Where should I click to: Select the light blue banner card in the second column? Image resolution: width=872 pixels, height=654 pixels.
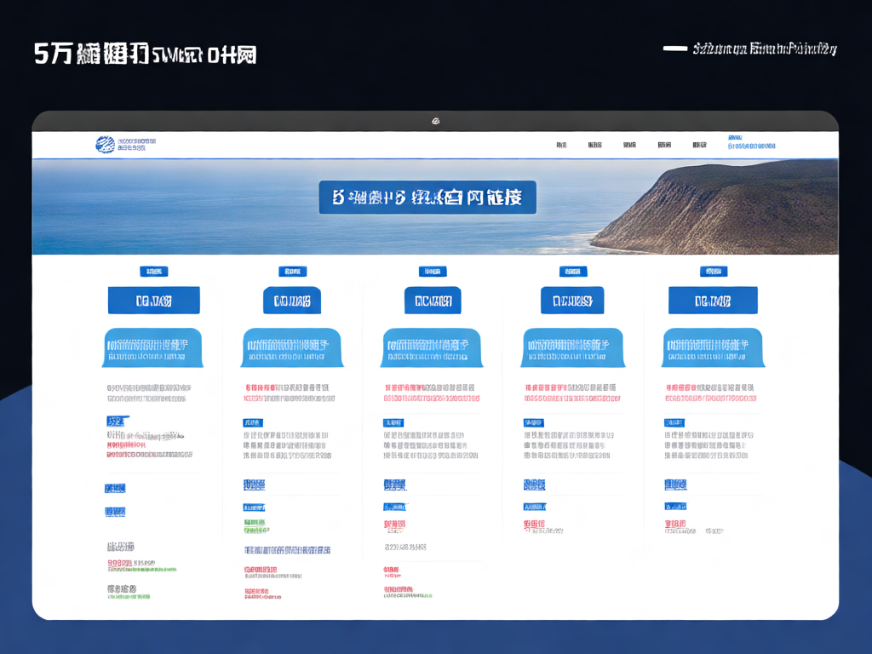tap(292, 347)
